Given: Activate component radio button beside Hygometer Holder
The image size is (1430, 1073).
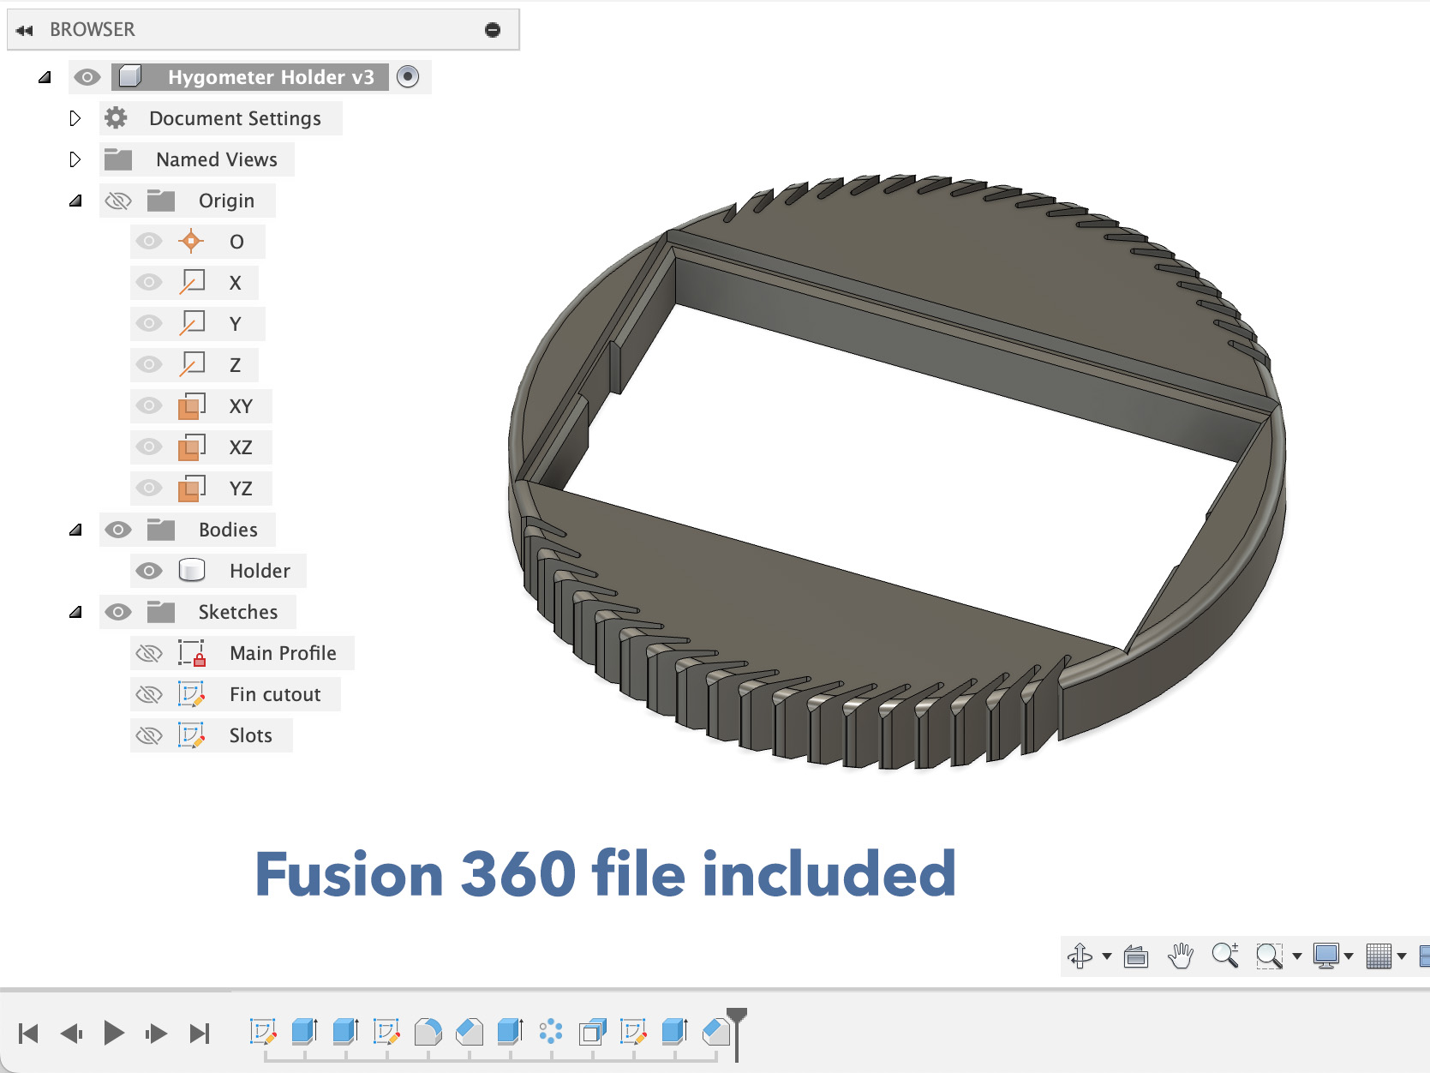Looking at the screenshot, I should coord(408,77).
